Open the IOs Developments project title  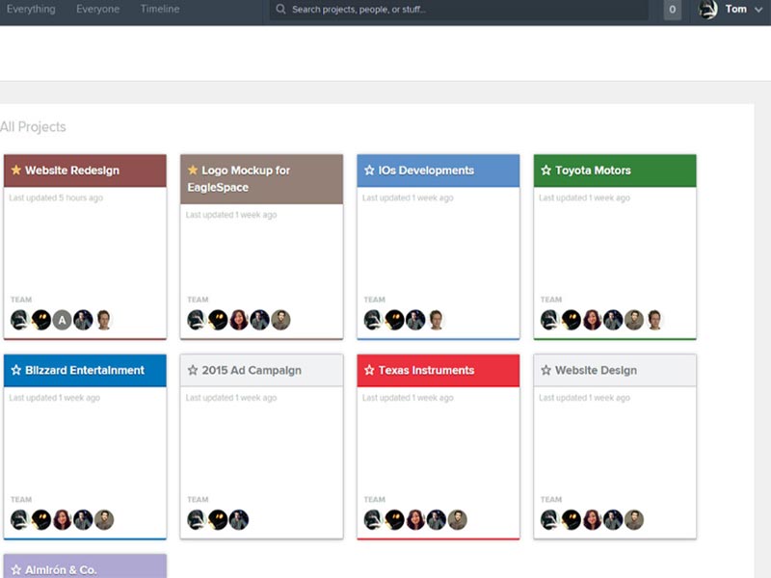coord(426,171)
